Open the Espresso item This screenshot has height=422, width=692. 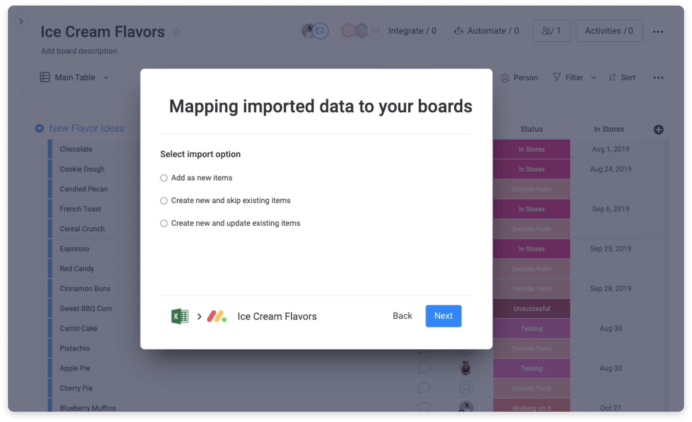click(x=75, y=249)
